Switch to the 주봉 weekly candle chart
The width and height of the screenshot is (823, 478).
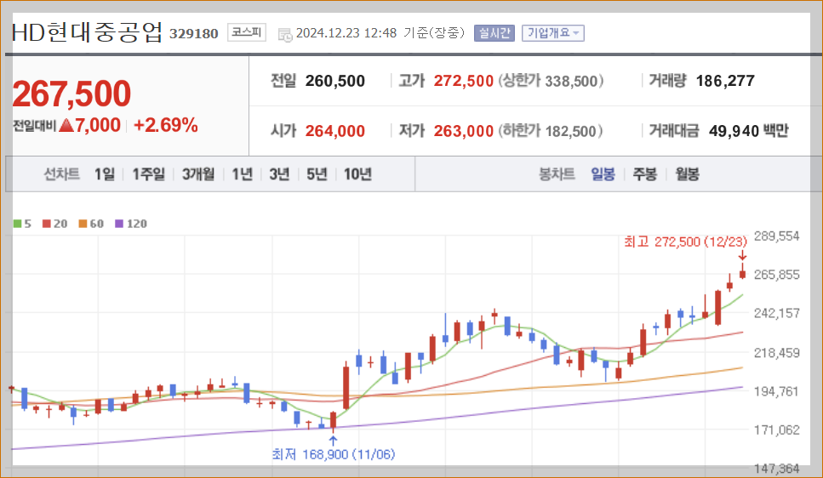645,174
